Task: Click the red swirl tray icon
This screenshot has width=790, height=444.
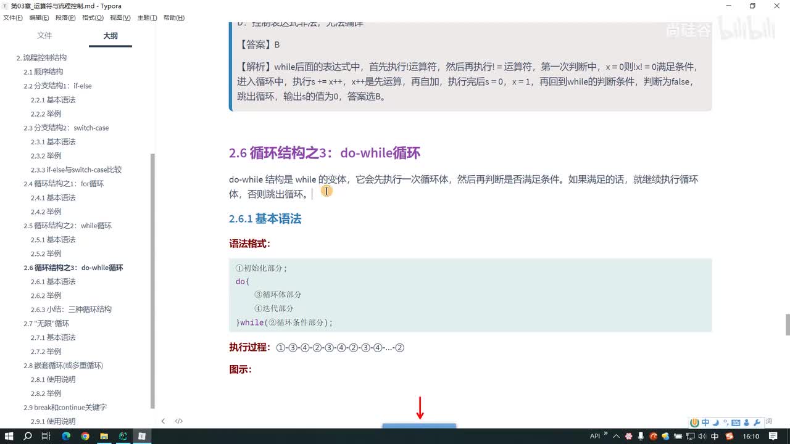Action: [x=653, y=436]
